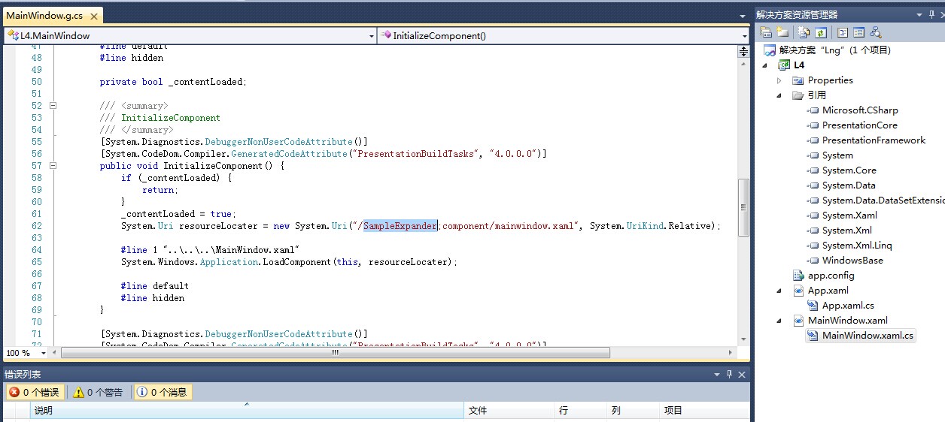Click highlighted "SampleExpander" text in code
This screenshot has height=422, width=945.
(x=400, y=226)
